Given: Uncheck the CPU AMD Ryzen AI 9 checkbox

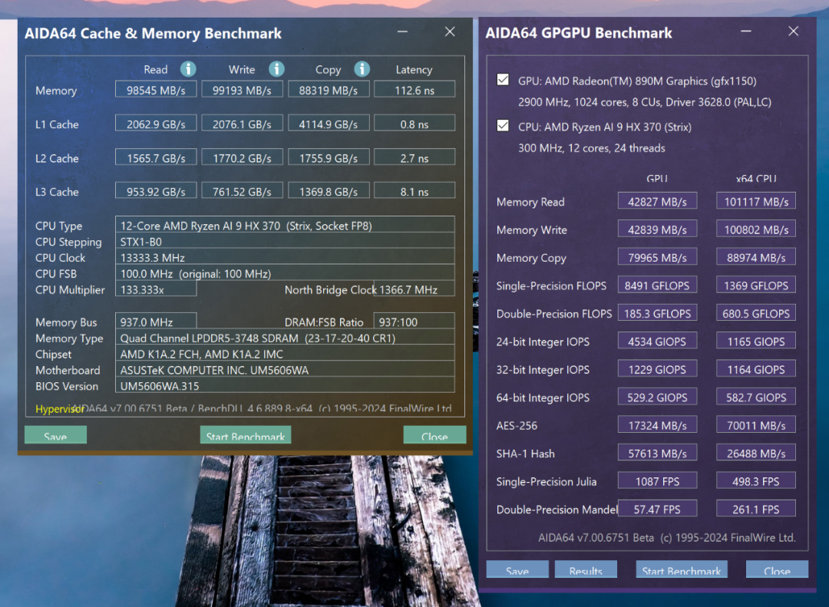Looking at the screenshot, I should (x=503, y=126).
